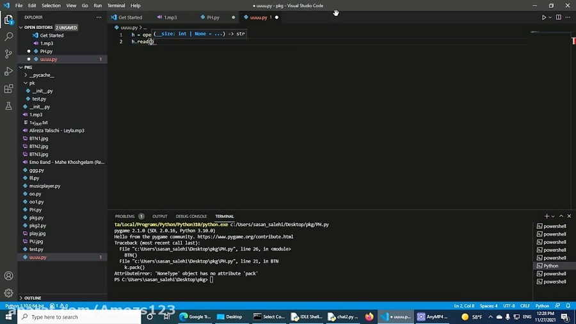Open the Selection menu
The height and width of the screenshot is (324, 576).
(51, 6)
